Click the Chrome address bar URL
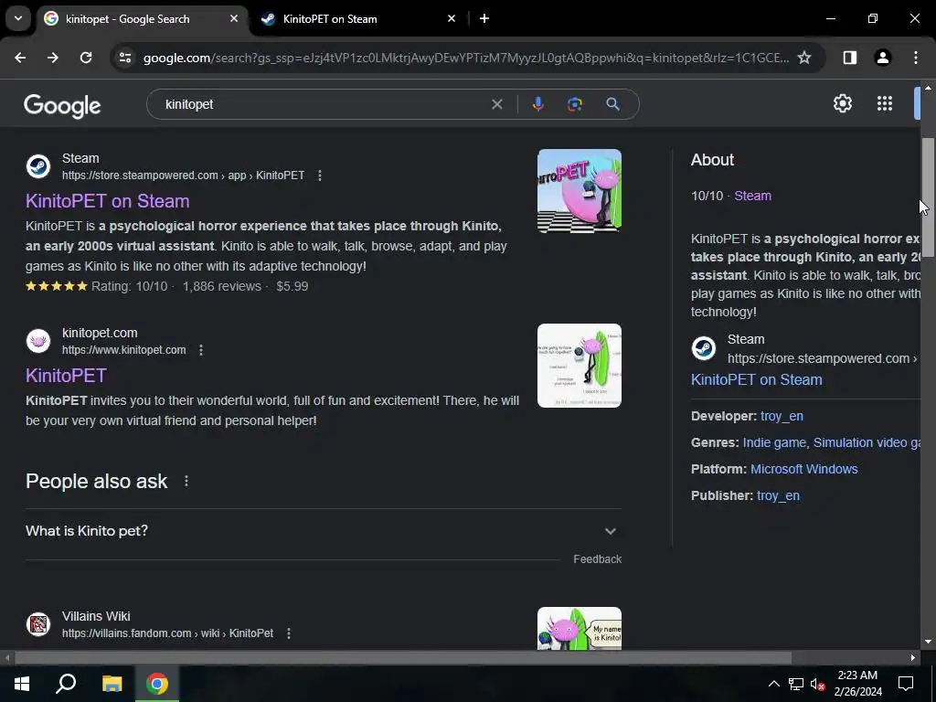Viewport: 936px width, 702px height. (x=465, y=58)
